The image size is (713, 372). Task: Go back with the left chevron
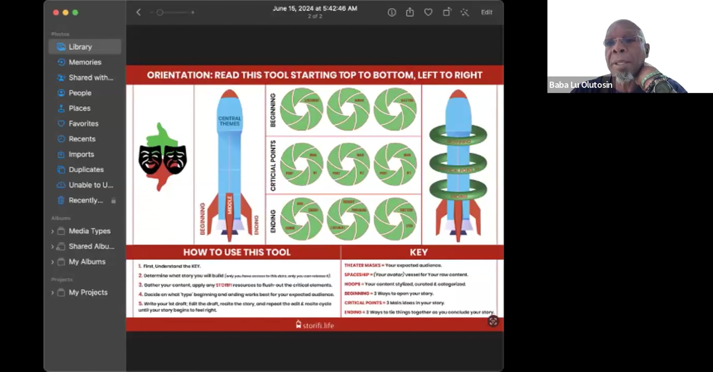click(x=138, y=12)
